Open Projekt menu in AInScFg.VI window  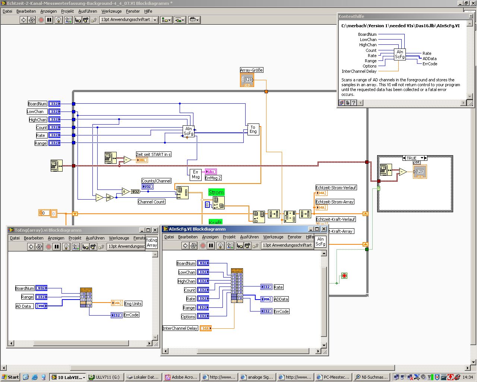pyautogui.click(x=229, y=237)
